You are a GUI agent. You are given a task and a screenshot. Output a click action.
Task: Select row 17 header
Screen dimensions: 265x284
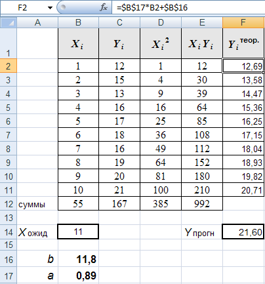9,275
